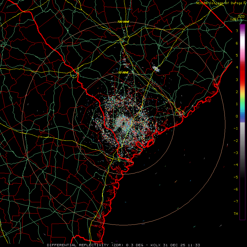The height and width of the screenshot is (247, 247).
Task: Select the 7 value on the color scale
Action: click(x=237, y=31)
